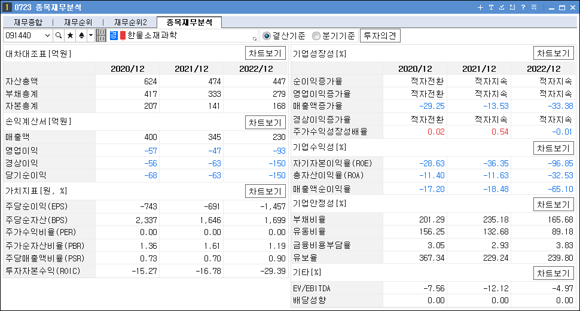Click the red candle icon before 한울소재과학

[123, 35]
